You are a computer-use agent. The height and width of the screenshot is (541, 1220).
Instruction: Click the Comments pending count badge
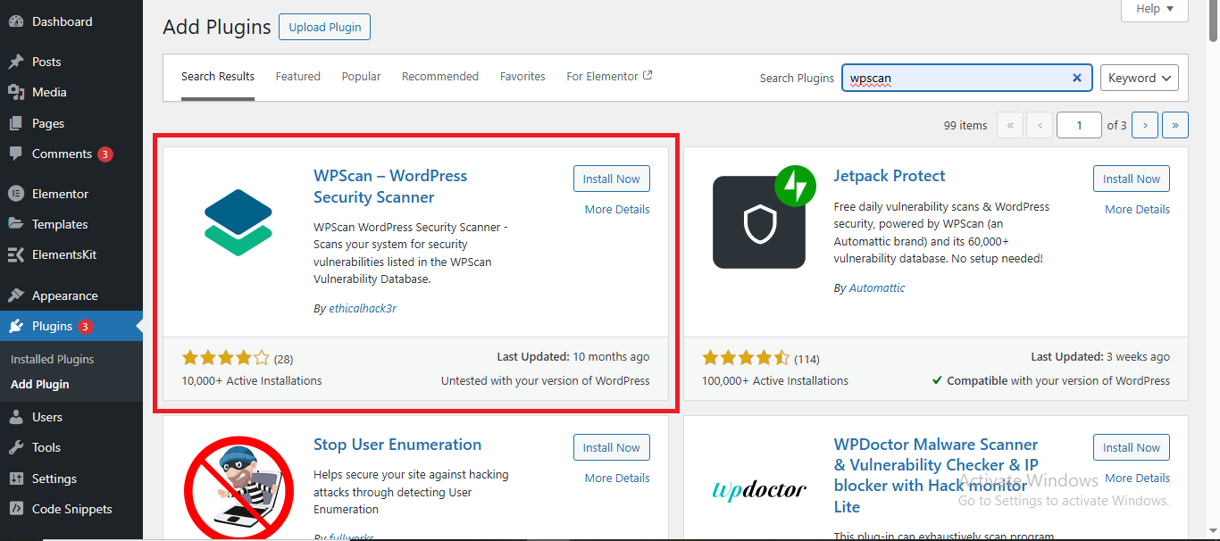click(105, 154)
